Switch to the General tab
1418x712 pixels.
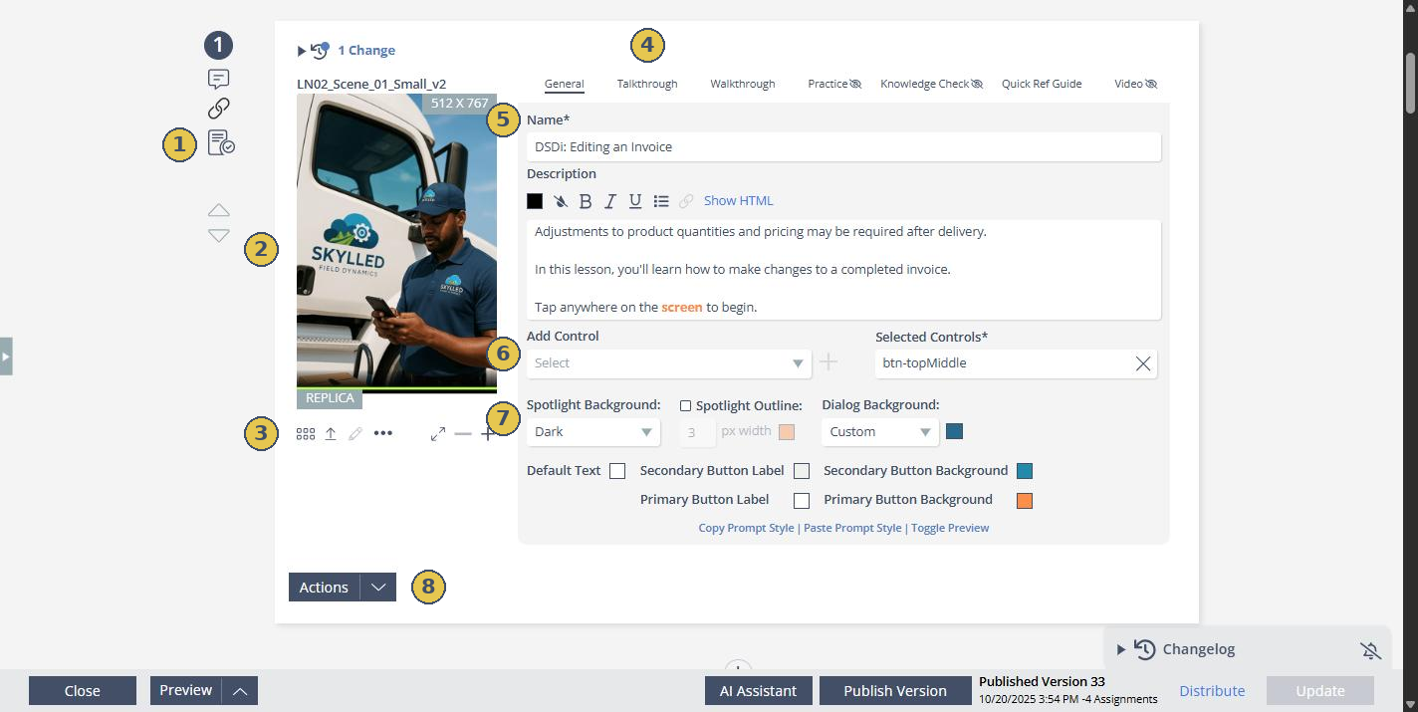tap(564, 84)
